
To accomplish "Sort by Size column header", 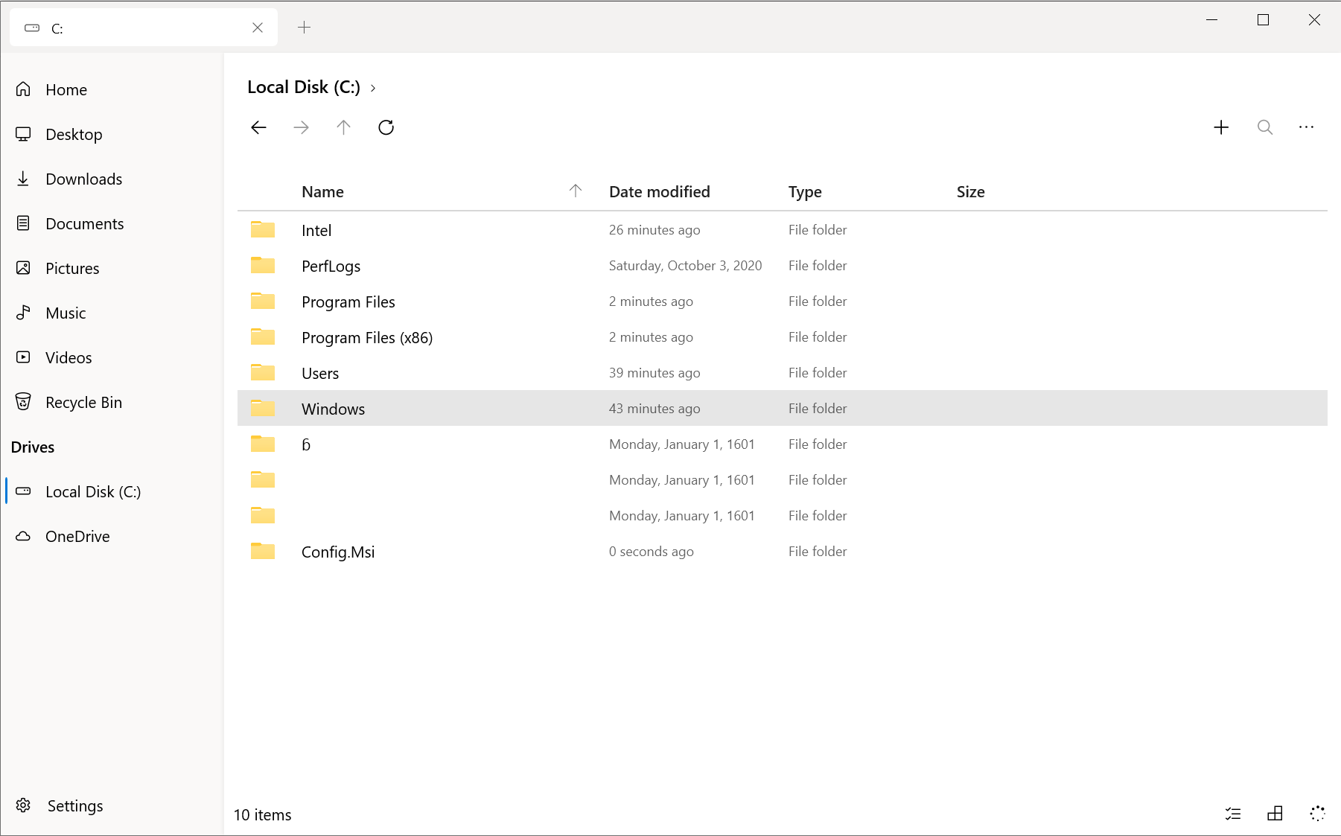I will (970, 192).
